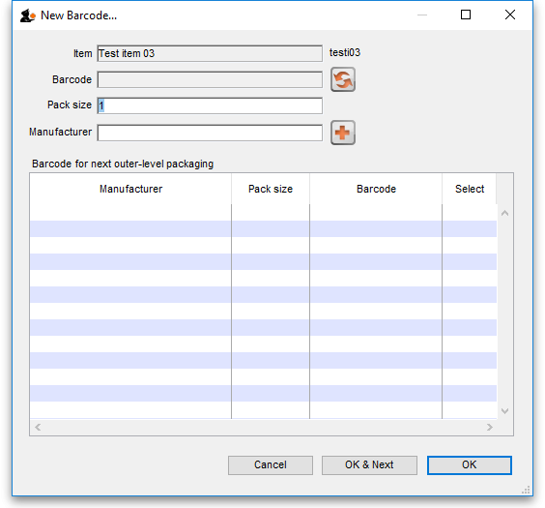Click inside the Item text field
The image size is (545, 508).
(210, 53)
